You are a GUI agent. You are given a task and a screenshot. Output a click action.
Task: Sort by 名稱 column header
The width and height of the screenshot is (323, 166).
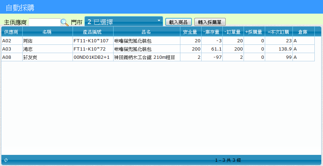pos(47,32)
